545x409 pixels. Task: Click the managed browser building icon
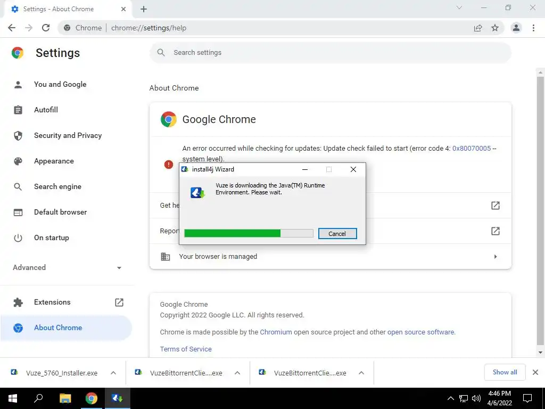[166, 257]
